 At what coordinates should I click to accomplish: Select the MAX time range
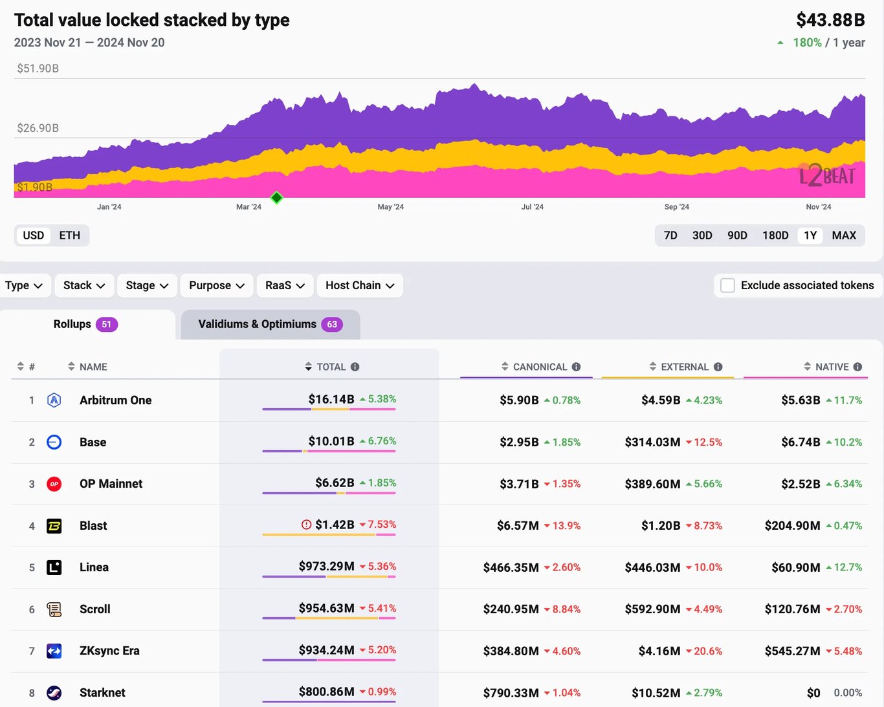[844, 235]
